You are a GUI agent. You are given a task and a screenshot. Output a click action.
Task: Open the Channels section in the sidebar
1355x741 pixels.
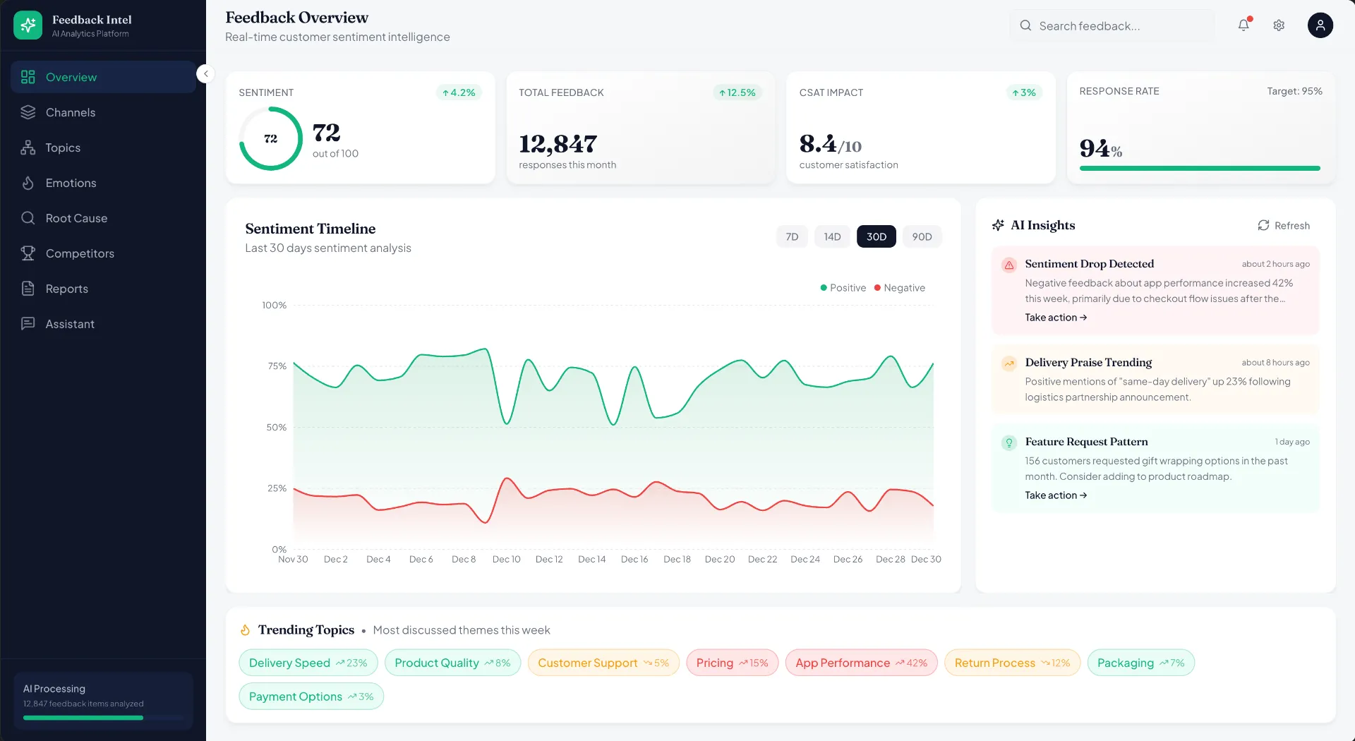70,112
